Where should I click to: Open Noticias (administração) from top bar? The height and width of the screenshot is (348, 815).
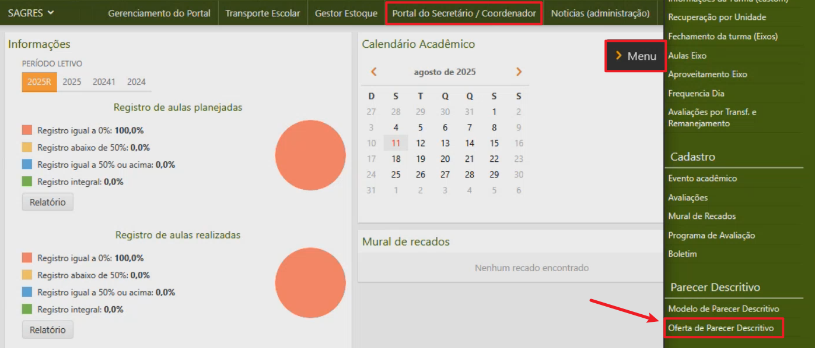tap(600, 12)
